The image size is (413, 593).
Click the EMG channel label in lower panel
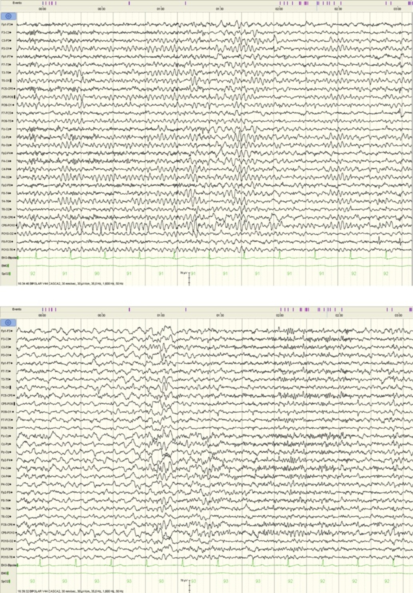pos(5,573)
